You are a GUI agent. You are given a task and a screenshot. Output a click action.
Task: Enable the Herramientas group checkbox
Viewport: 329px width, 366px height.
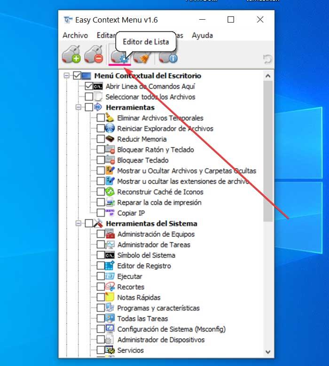click(89, 107)
